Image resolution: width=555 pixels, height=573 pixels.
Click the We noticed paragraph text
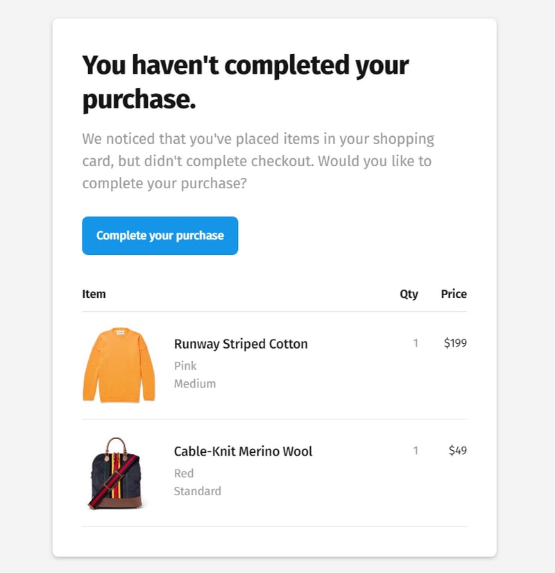(x=258, y=161)
